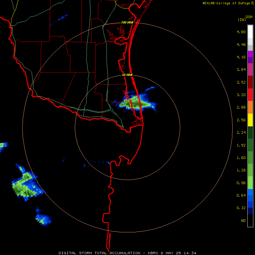Click the DSA product label
The image size is (255, 255).
[249, 17]
